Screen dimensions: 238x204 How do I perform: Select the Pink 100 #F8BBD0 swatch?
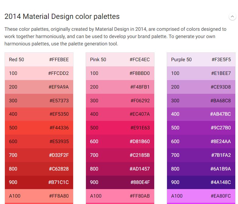point(120,73)
